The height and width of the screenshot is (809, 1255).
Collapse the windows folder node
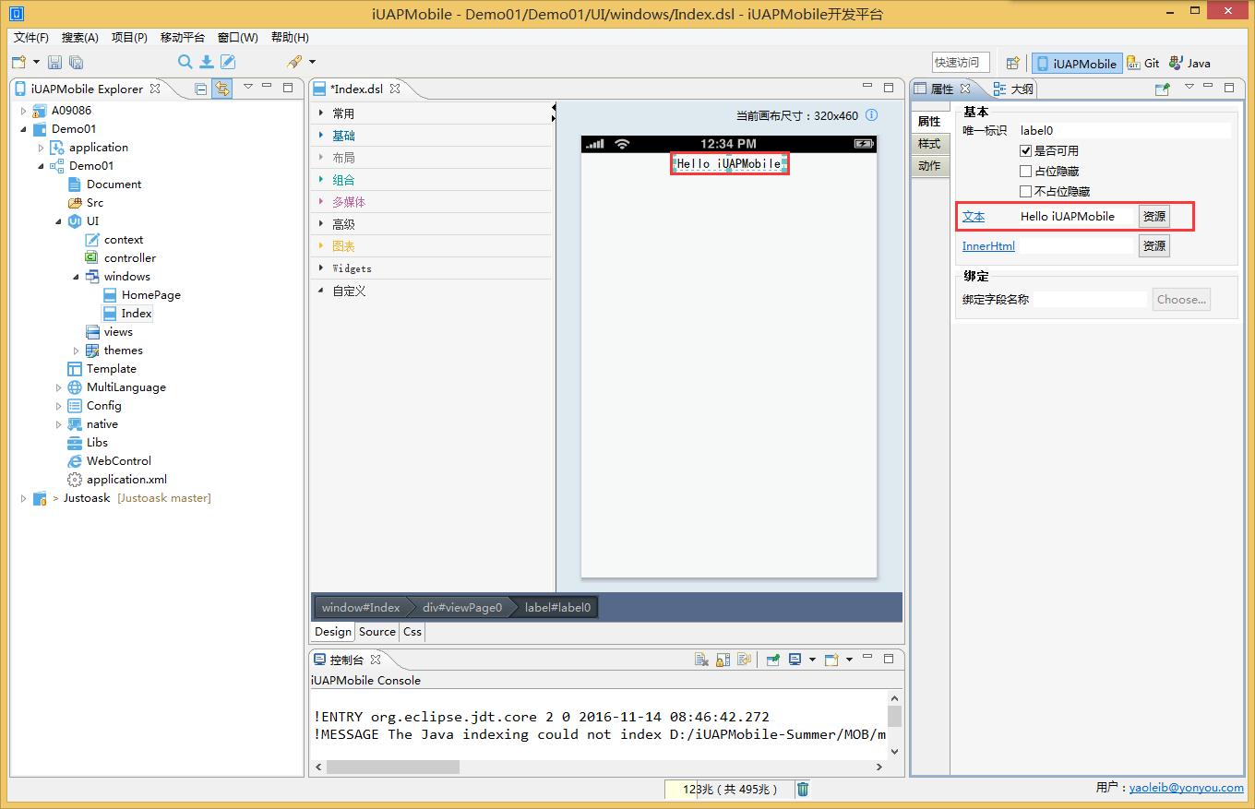tap(76, 277)
